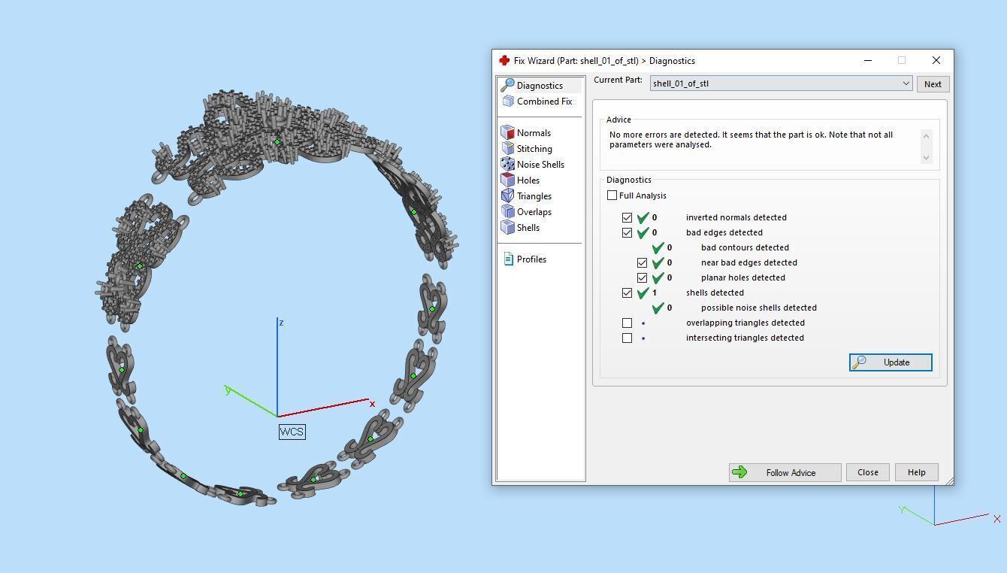Open the Holes page
Image resolution: width=1007 pixels, height=573 pixels.
(x=528, y=180)
